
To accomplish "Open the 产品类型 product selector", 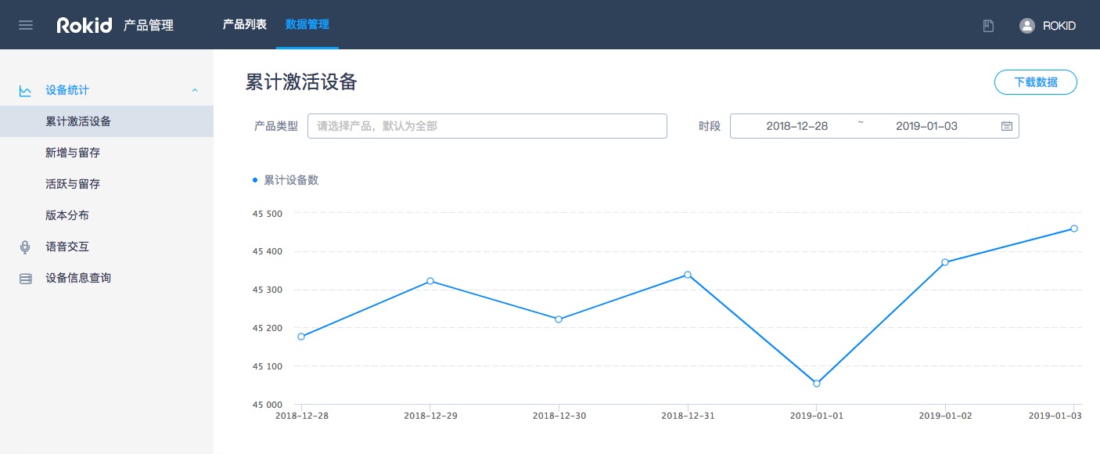I will pyautogui.click(x=487, y=126).
